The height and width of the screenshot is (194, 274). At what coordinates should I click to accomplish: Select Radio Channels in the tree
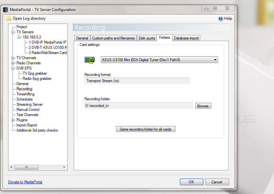click(28, 63)
